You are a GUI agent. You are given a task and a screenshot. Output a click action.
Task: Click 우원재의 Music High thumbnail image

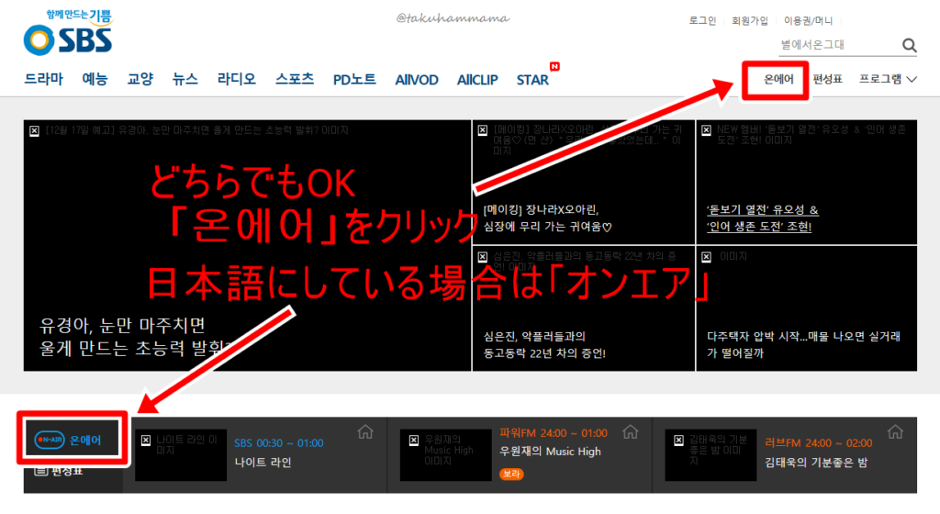(x=445, y=454)
